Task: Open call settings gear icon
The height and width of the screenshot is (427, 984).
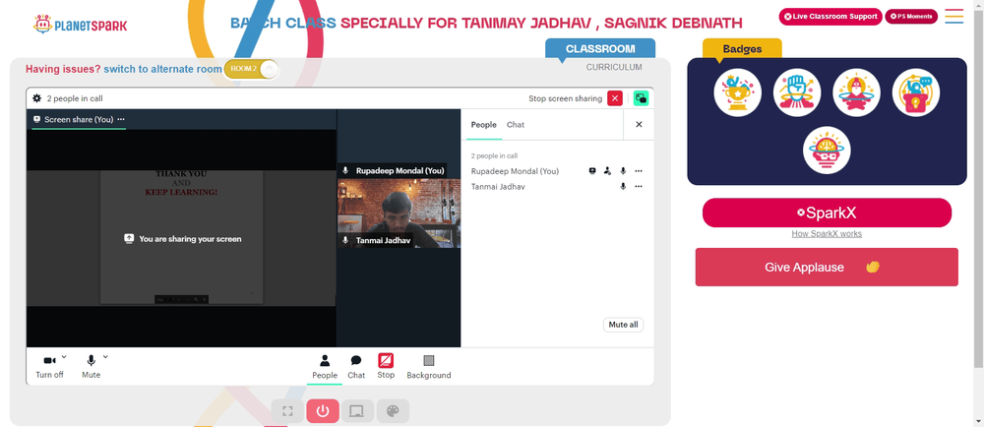Action: pos(37,98)
